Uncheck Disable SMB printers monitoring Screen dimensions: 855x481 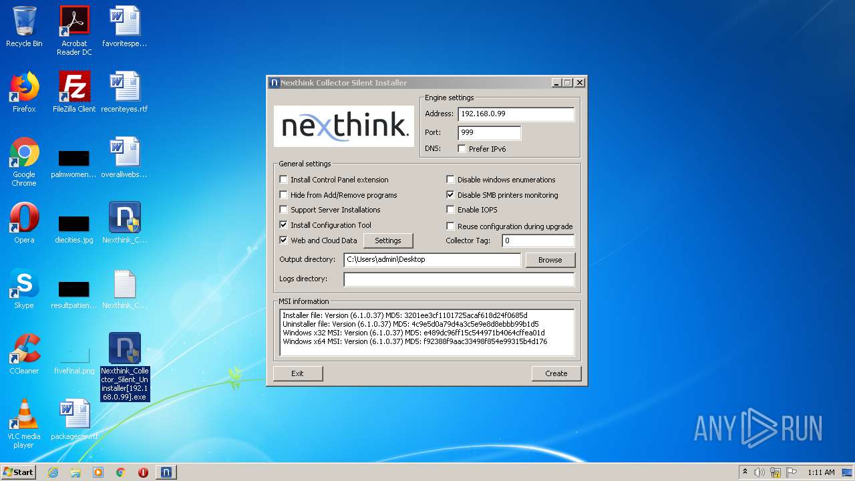tap(451, 195)
